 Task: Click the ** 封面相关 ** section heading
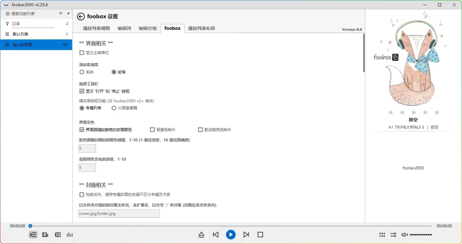point(96,185)
